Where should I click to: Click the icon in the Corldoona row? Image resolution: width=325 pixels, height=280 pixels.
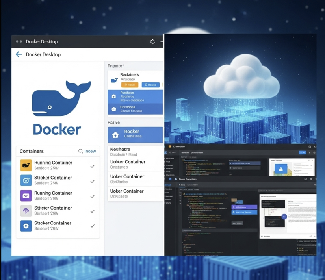click(x=114, y=109)
